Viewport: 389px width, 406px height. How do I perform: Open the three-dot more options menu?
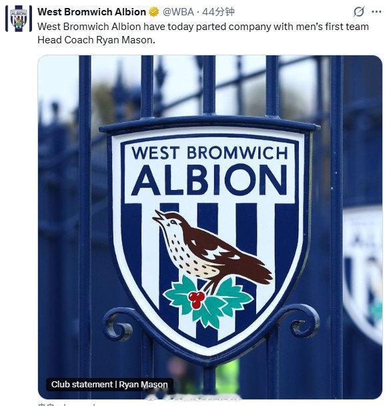[x=376, y=11]
